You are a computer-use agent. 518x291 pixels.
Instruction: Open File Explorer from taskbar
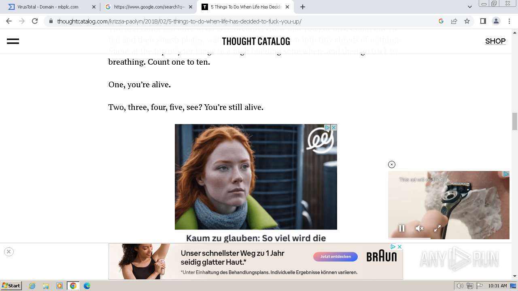pos(46,286)
